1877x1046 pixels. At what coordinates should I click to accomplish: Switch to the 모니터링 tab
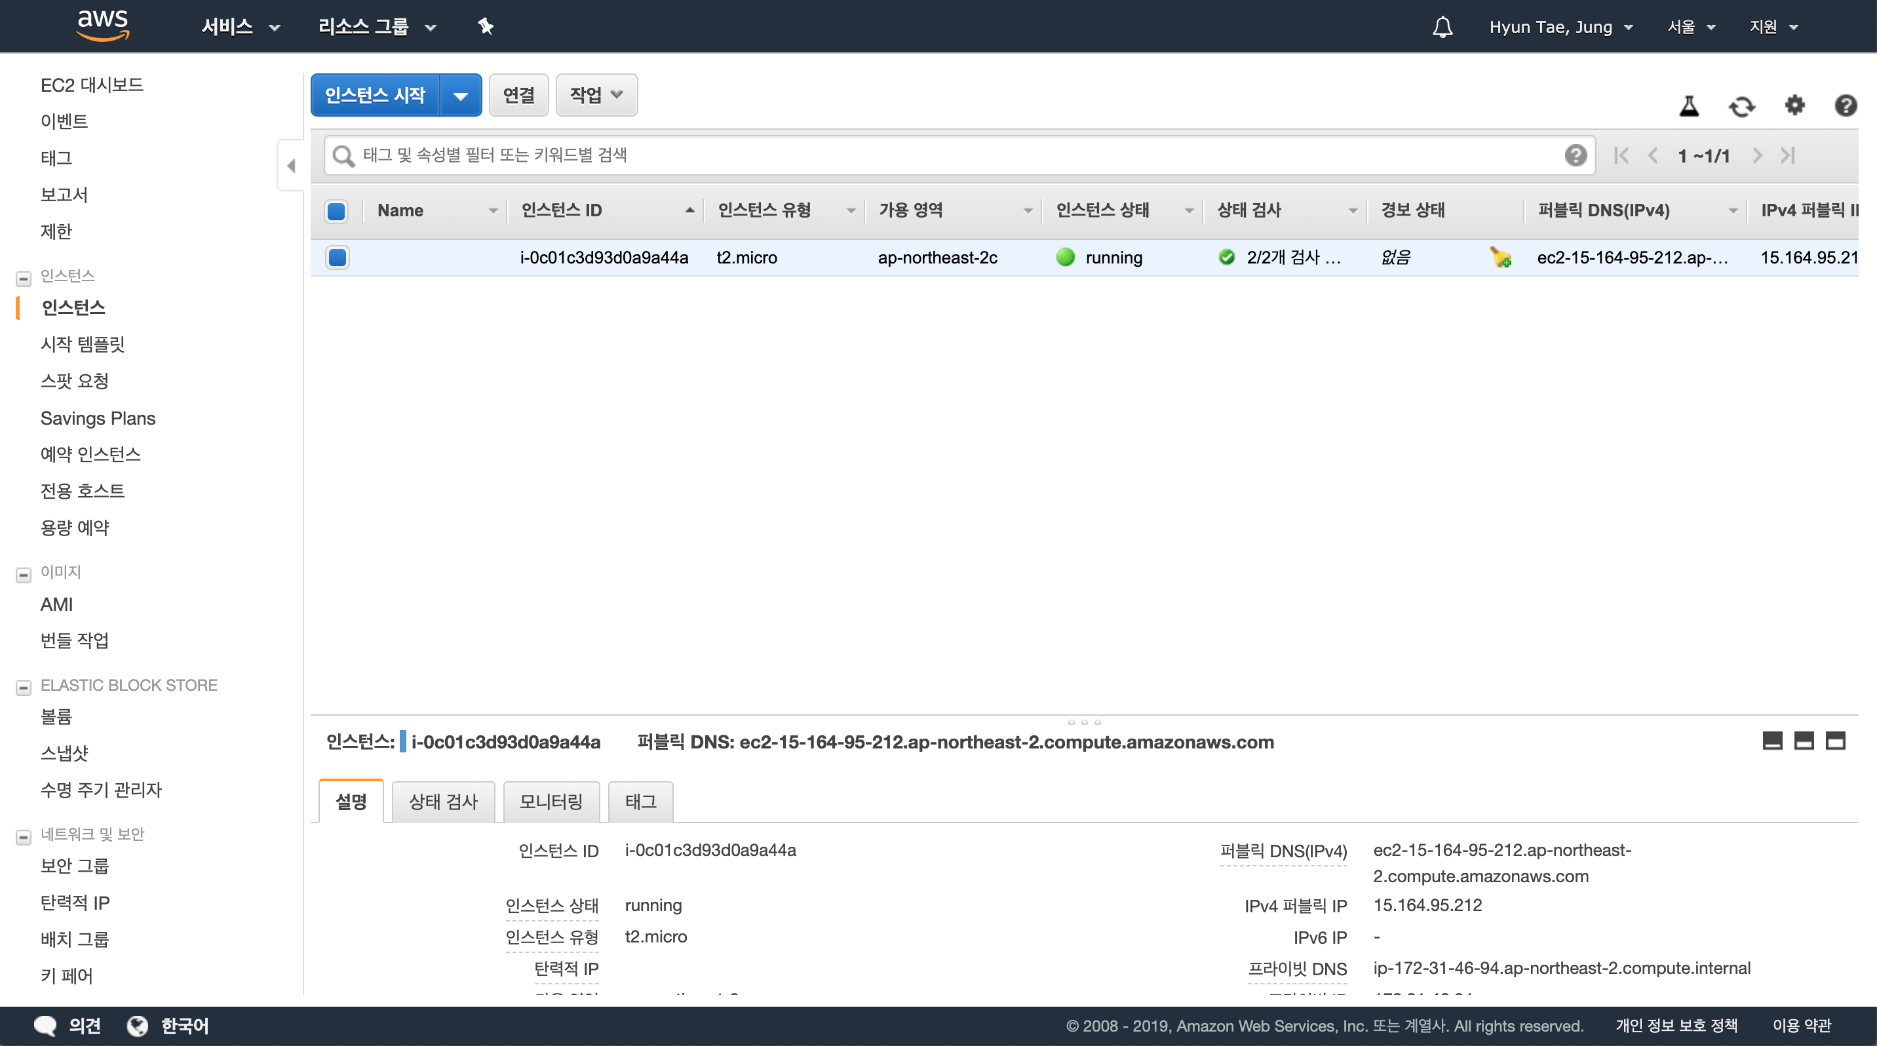click(551, 802)
